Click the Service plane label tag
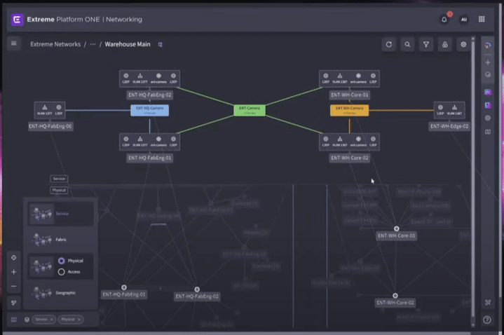Image resolution: width=504 pixels, height=335 pixels. click(59, 179)
